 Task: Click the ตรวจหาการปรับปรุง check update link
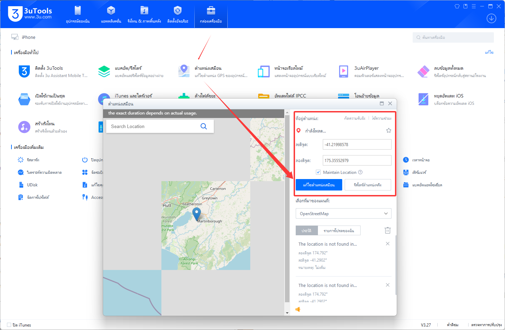(x=487, y=325)
